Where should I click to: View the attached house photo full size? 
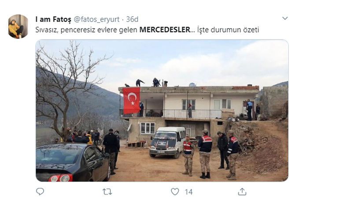[162, 111]
